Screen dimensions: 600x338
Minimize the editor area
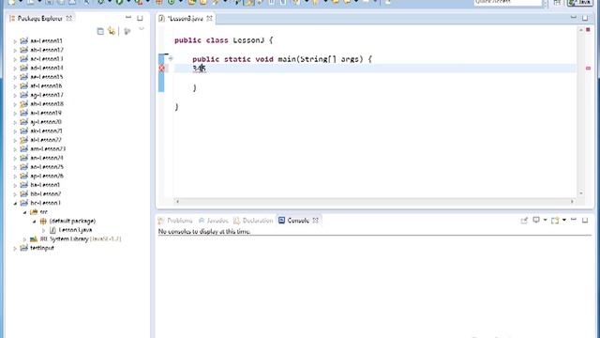pos(573,18)
